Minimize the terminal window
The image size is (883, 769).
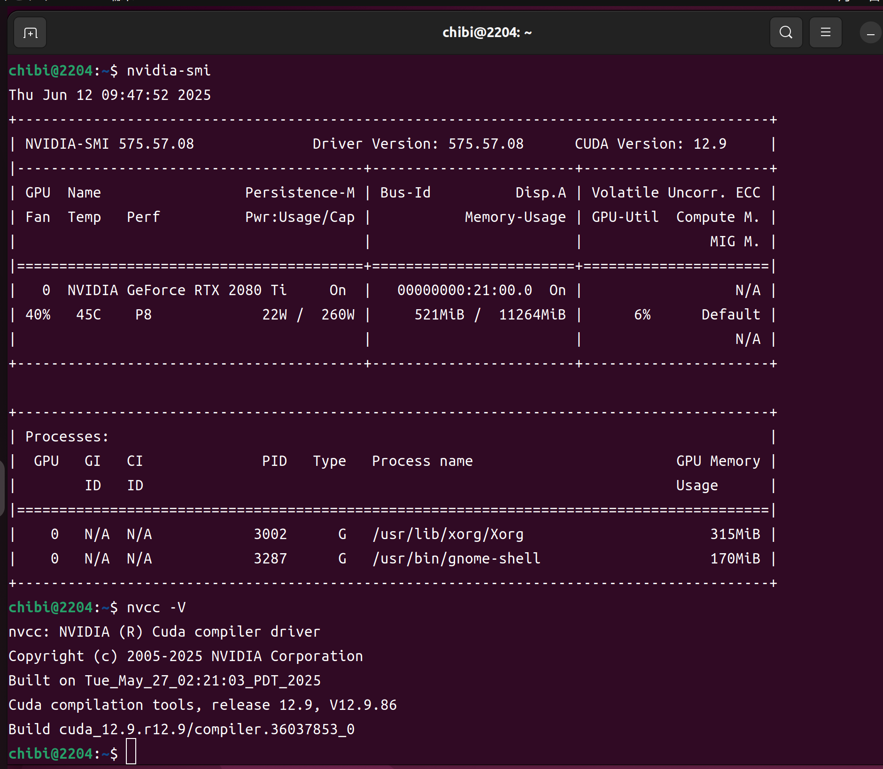tap(870, 34)
